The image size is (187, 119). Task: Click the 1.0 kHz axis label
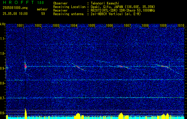(2, 54)
